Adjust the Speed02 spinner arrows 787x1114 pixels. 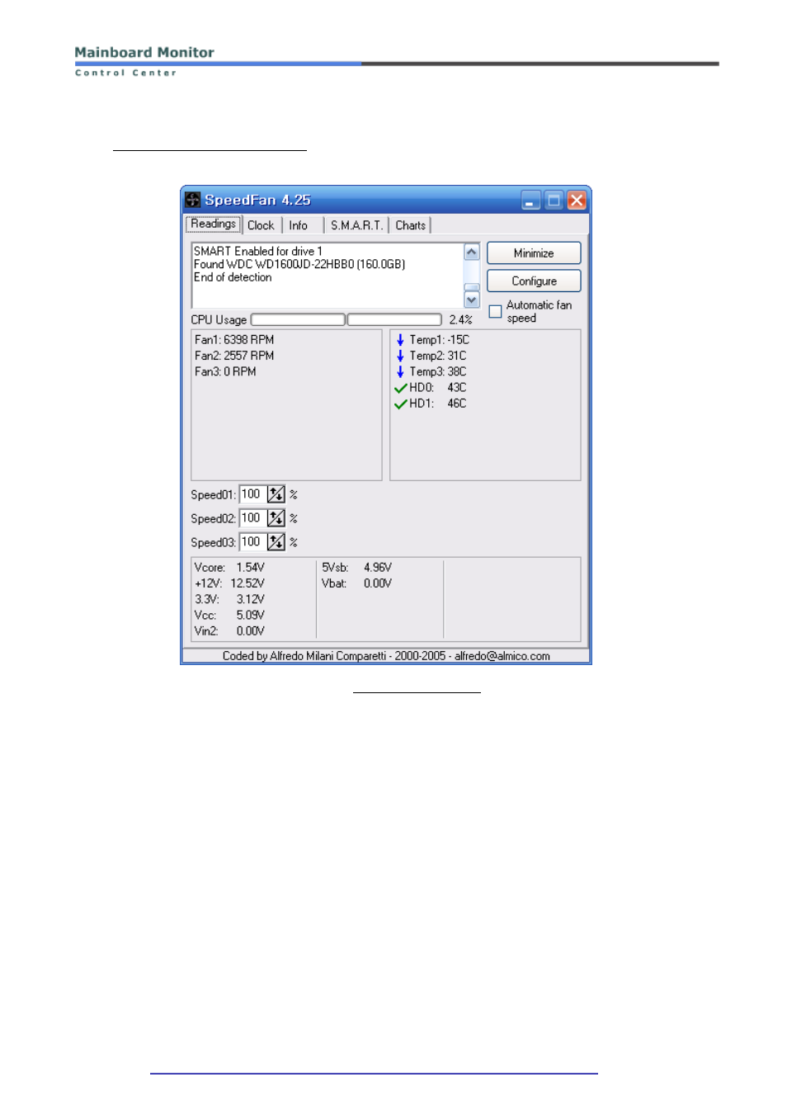[x=276, y=518]
